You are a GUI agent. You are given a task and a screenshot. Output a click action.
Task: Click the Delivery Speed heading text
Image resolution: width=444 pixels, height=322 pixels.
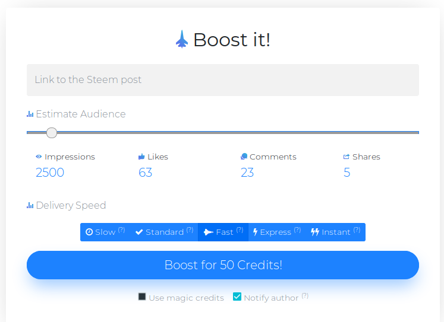[x=71, y=205]
